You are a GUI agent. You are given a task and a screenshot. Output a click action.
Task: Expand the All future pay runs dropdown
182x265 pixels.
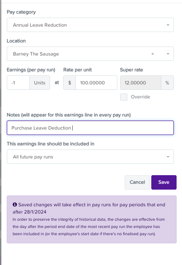click(90, 157)
